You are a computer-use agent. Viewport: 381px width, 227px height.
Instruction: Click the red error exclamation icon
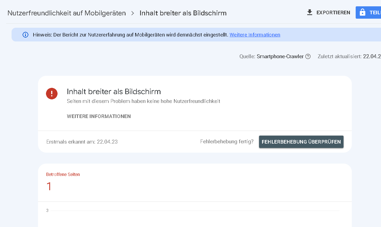[52, 94]
